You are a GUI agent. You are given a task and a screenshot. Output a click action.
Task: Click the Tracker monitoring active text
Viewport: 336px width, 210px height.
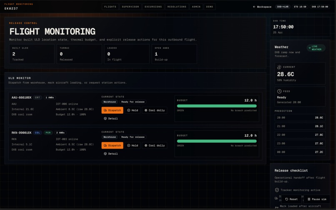pos(301,190)
